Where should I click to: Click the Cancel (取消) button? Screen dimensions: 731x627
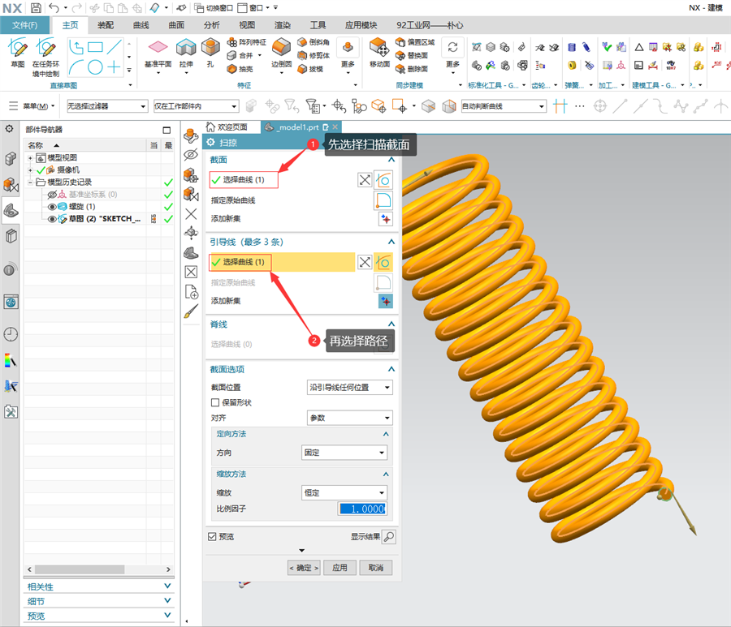point(376,568)
